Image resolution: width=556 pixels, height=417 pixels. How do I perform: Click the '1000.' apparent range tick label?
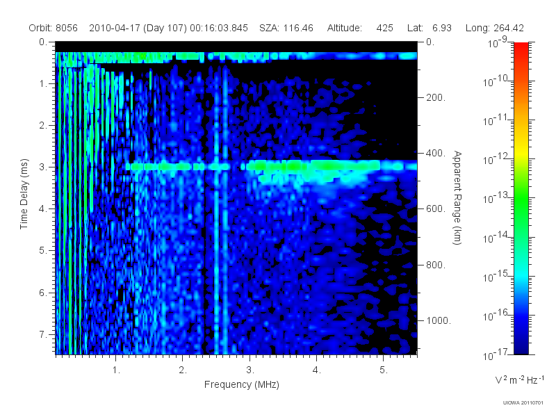pyautogui.click(x=439, y=320)
